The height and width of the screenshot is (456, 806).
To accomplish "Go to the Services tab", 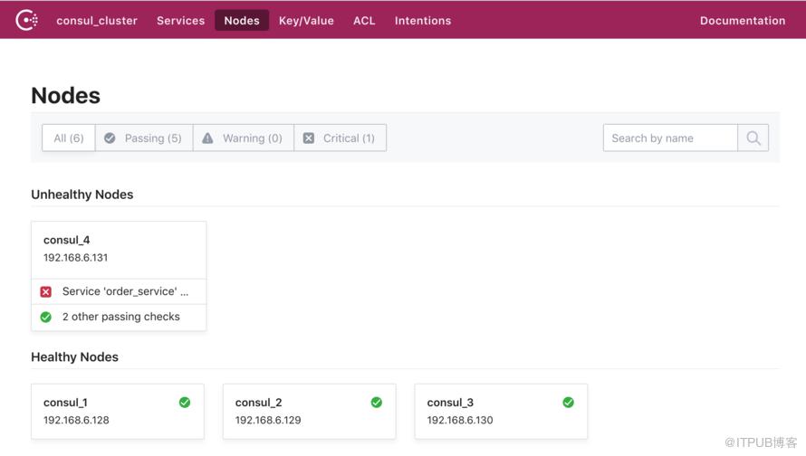I will pos(180,21).
